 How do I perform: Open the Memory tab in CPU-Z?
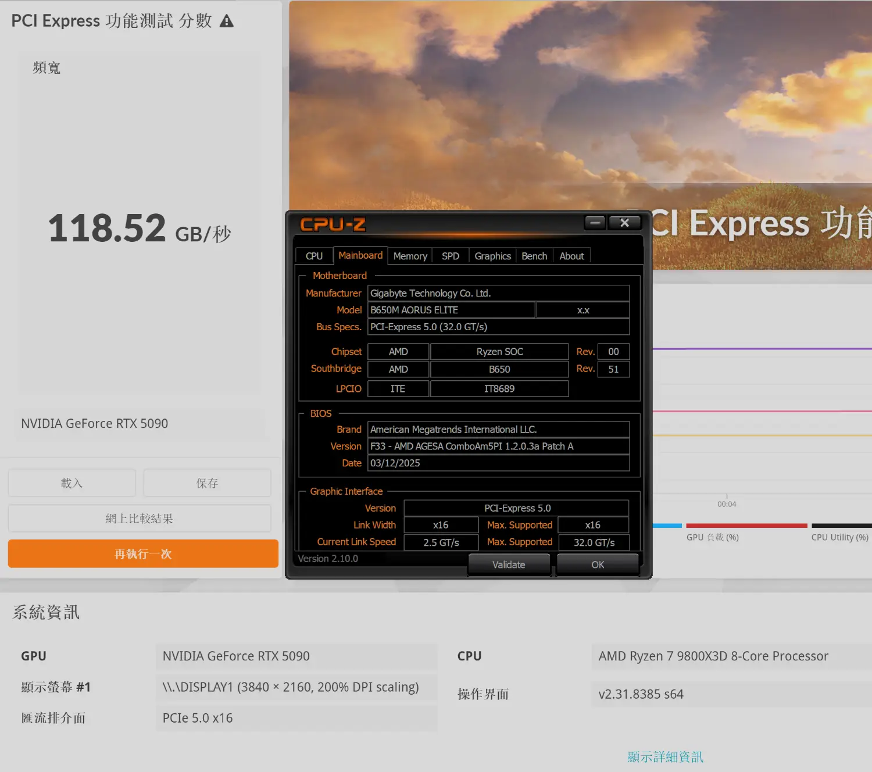tap(410, 256)
